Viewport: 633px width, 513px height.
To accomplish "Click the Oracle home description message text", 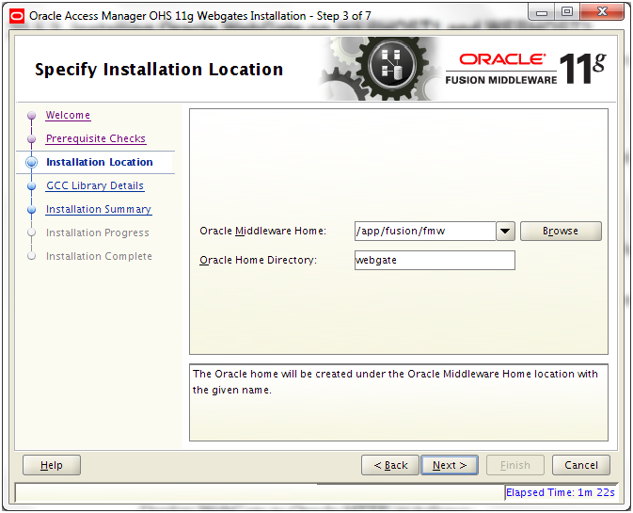I will (395, 382).
